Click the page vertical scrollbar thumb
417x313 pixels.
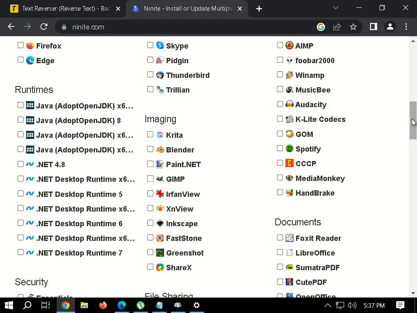pyautogui.click(x=413, y=120)
